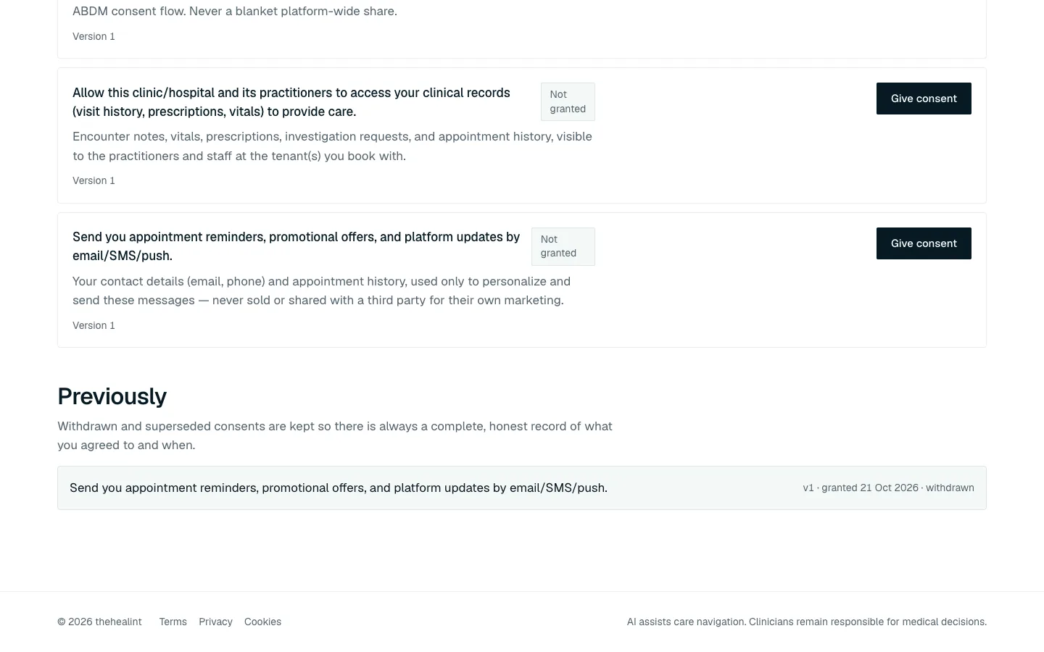Viewport: 1044px width, 652px height.
Task: Open the Privacy link in footer
Action: coord(215,622)
